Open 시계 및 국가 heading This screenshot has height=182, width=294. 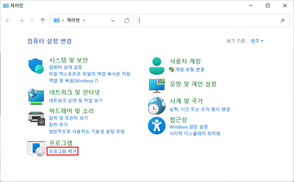186,101
